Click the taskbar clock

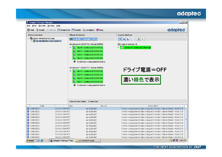(x=183, y=141)
